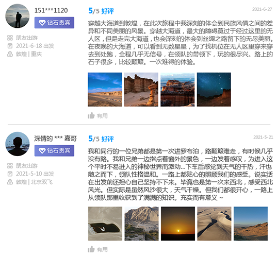
Task: Open the red cliff landscape photo
Action: click(177, 90)
